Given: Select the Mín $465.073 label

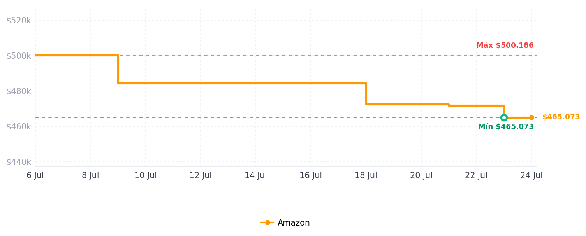Looking at the screenshot, I should click(506, 127).
